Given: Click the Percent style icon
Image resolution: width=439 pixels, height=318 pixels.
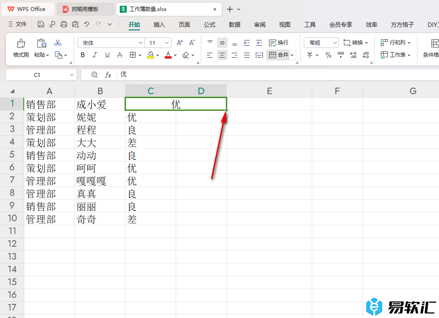Looking at the screenshot, I should click(x=328, y=55).
